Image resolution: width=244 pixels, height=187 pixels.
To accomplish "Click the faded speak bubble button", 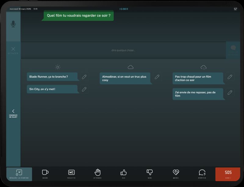I will click(x=233, y=50).
